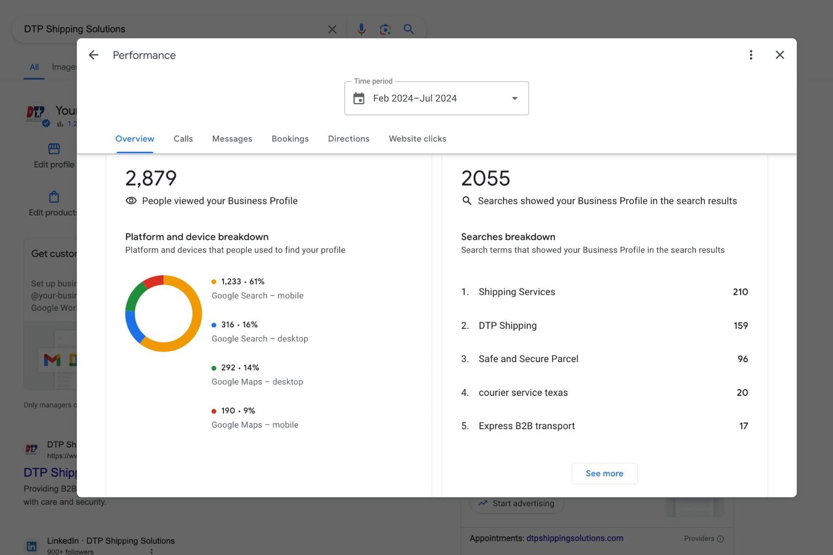Click the Google Lens image search icon
This screenshot has width=833, height=555.
(x=385, y=30)
